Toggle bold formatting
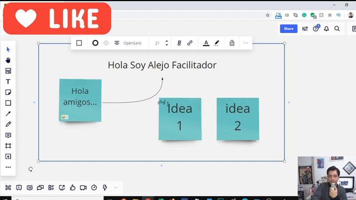356x200 pixels. 179,43
